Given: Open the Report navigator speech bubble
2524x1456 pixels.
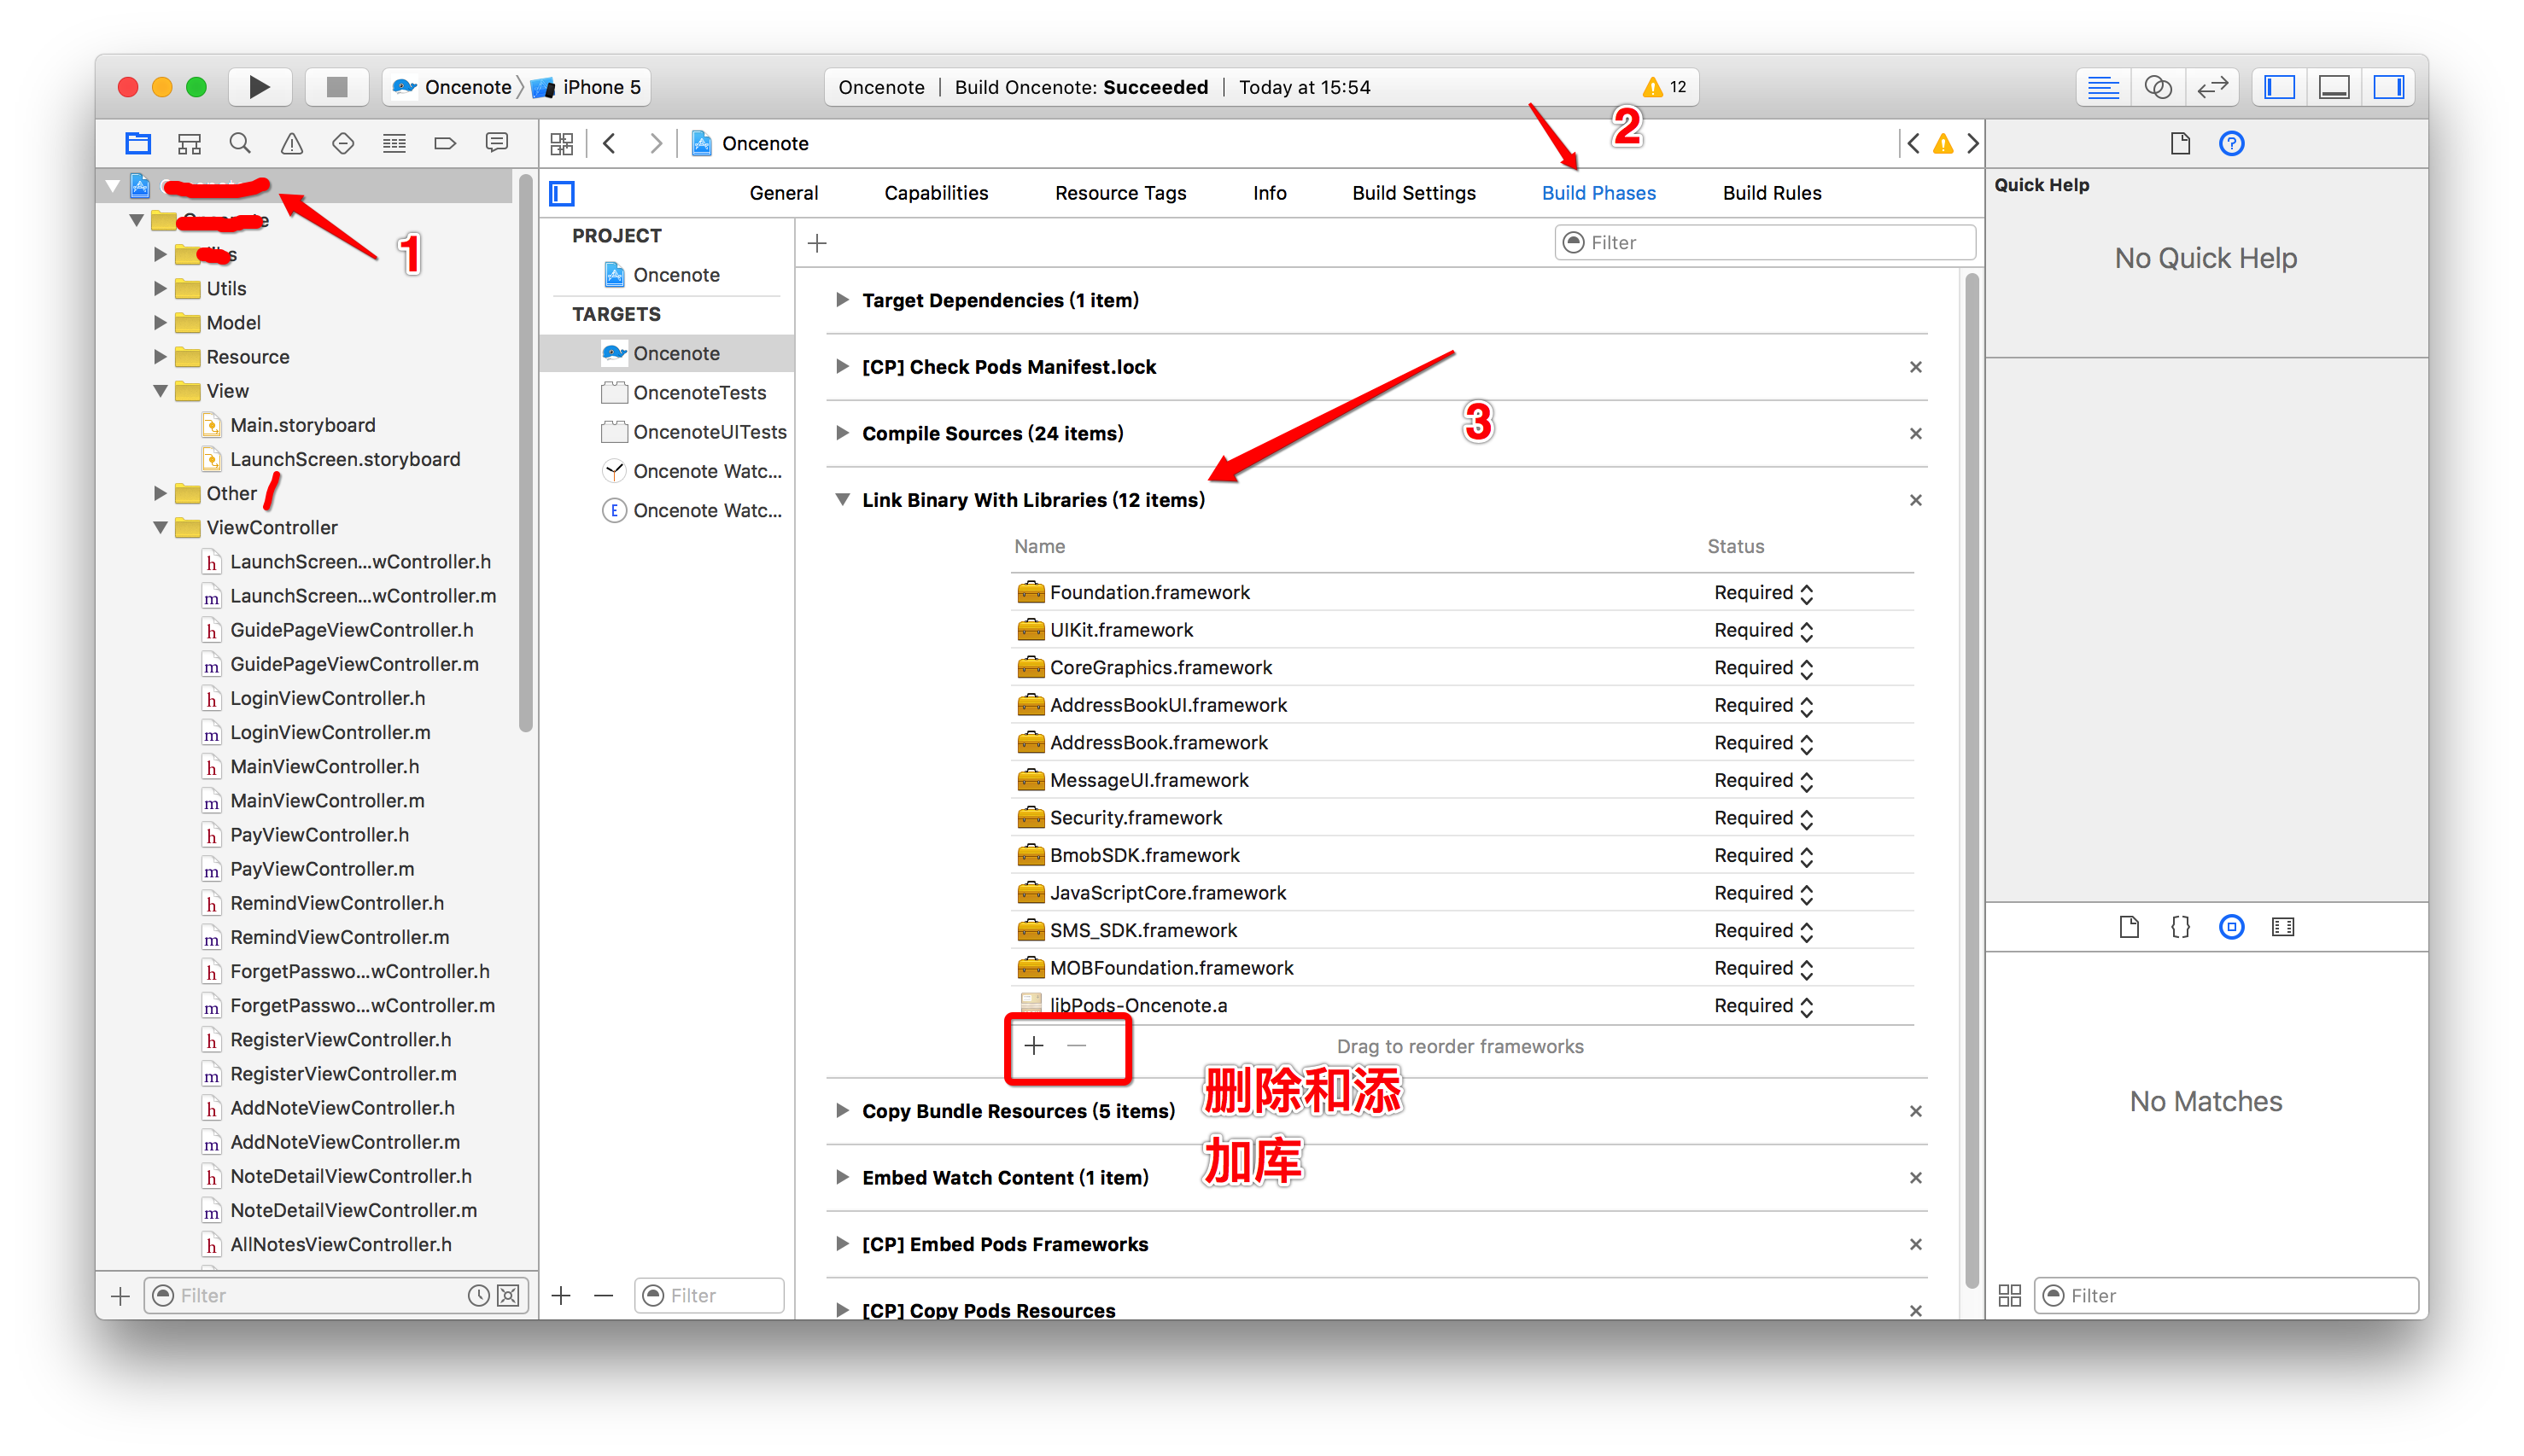Looking at the screenshot, I should coord(496,143).
